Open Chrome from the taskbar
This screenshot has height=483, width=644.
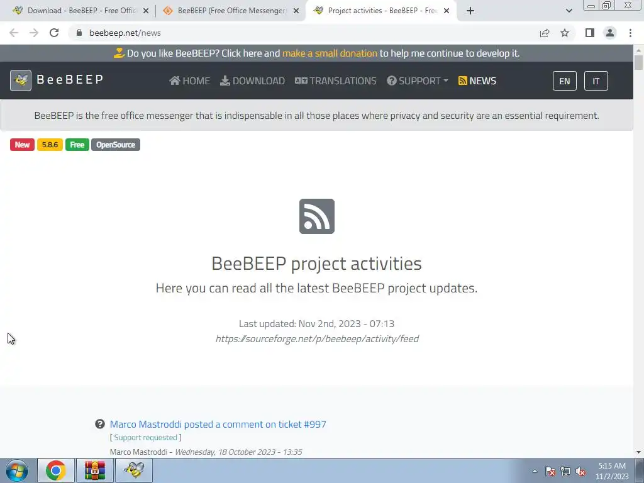tap(56, 470)
